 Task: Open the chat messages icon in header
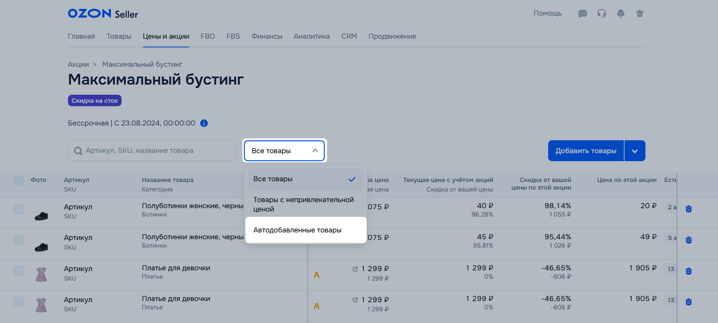coord(582,14)
